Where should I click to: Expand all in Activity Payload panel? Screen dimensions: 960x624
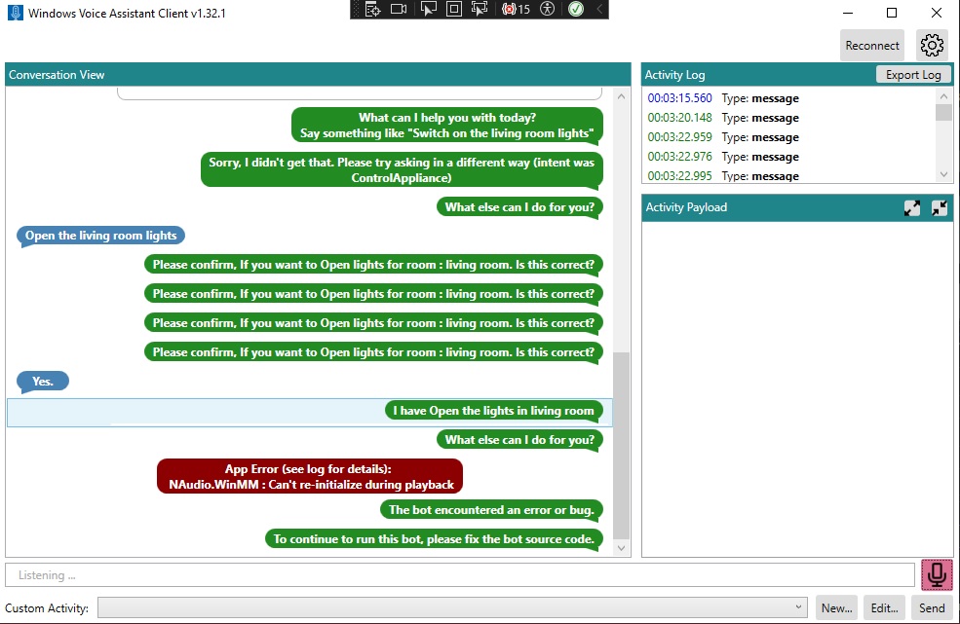(x=911, y=207)
